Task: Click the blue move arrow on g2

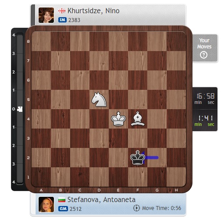Action: 150,158
